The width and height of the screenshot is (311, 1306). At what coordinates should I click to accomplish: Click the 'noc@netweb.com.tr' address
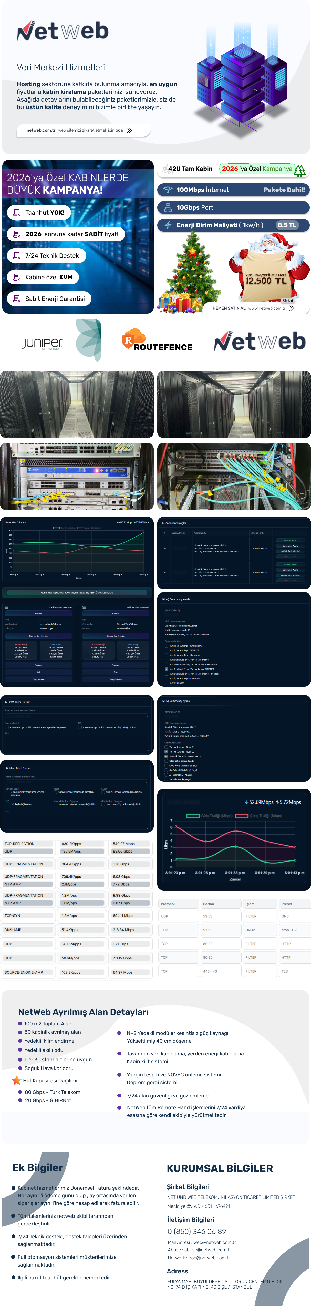209,1257
